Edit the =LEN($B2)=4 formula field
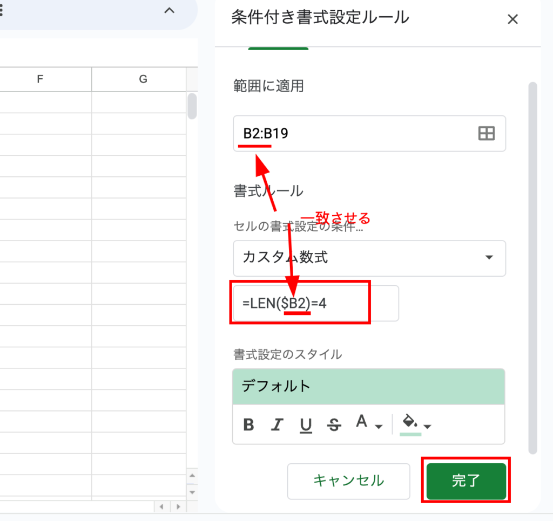Screen dimensions: 553x521 tap(315, 303)
